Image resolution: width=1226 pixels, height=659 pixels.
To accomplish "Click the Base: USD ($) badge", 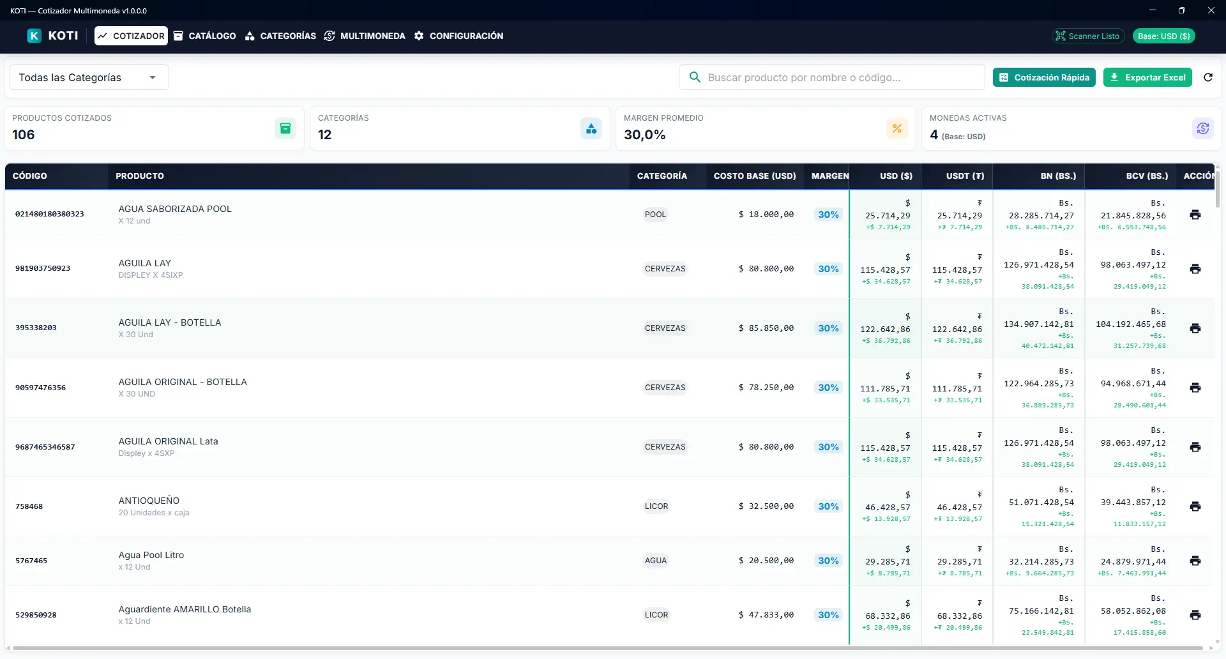I will pyautogui.click(x=1163, y=36).
